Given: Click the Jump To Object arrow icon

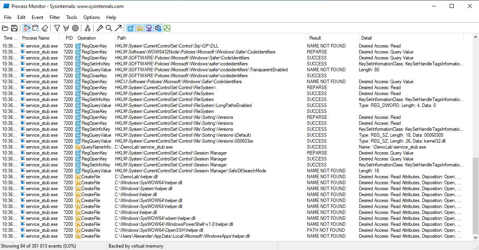Looking at the screenshot, I should pyautogui.click(x=118, y=28).
